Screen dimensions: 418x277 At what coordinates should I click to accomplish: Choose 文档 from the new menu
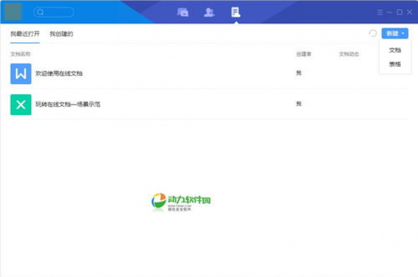tap(395, 50)
